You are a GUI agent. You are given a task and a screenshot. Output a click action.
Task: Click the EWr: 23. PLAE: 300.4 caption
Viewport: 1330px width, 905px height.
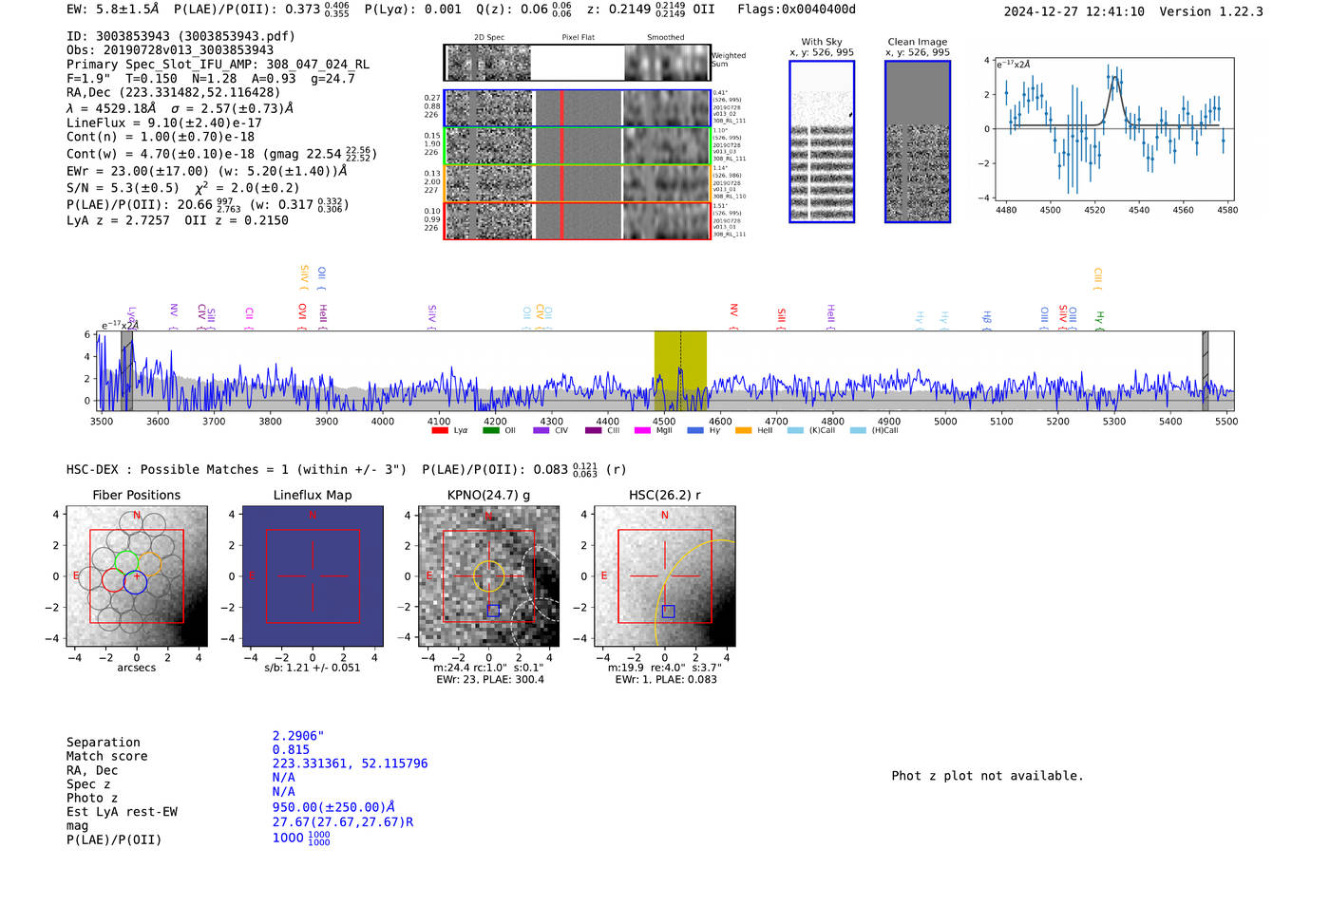point(490,680)
